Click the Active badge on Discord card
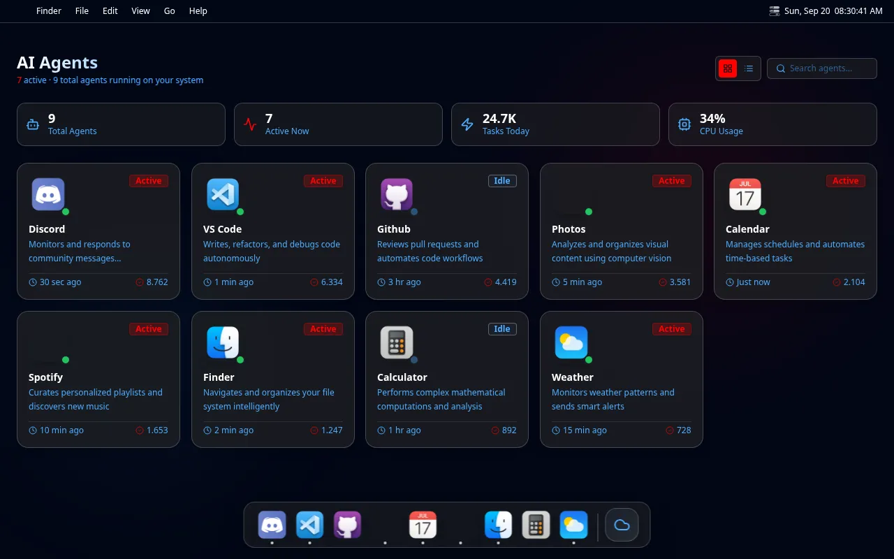Image resolution: width=894 pixels, height=559 pixels. 149,181
